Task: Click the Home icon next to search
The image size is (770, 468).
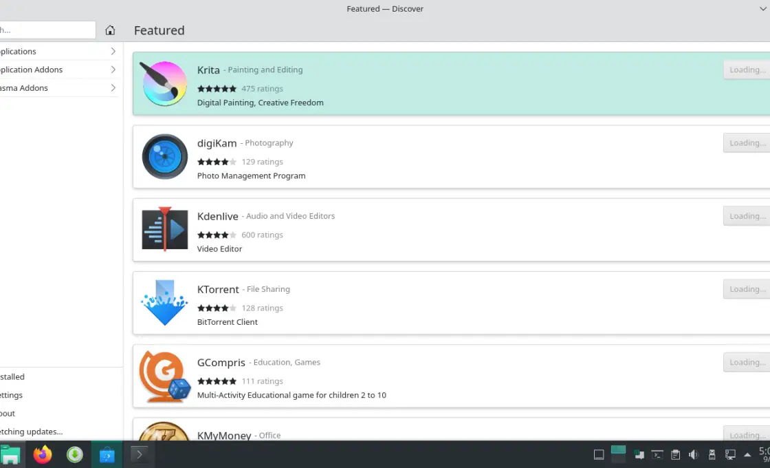Action: pos(110,30)
